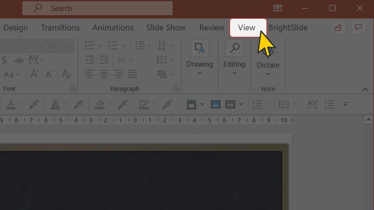Apply font color from quick access toolbar
This screenshot has width=374, height=210.
pos(11,104)
